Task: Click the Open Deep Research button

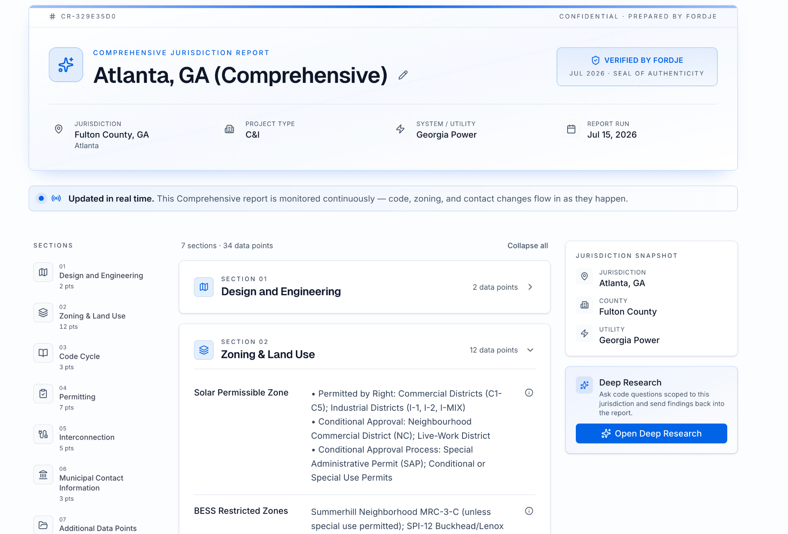Action: pos(651,433)
